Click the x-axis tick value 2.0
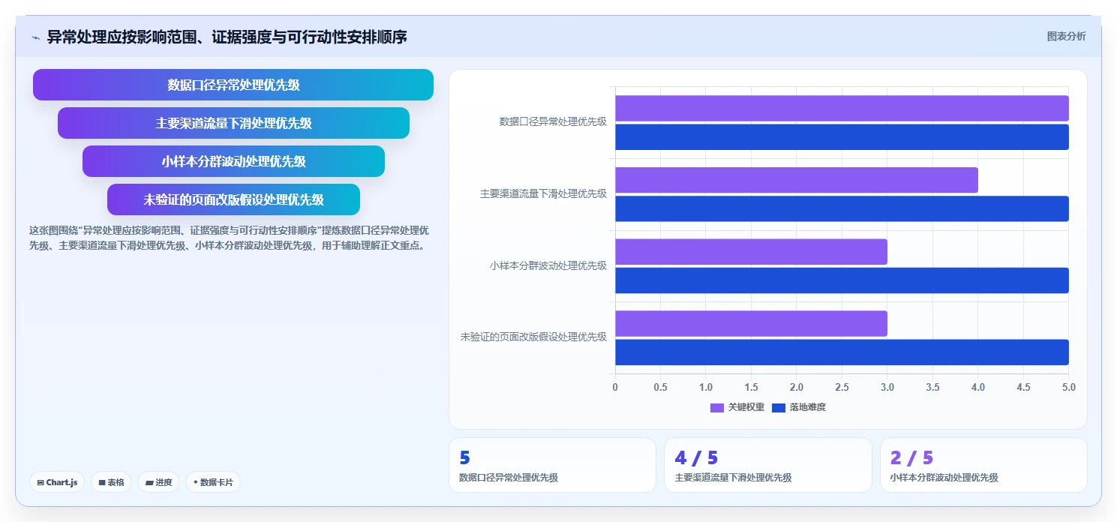The image size is (1117, 522). pyautogui.click(x=797, y=387)
